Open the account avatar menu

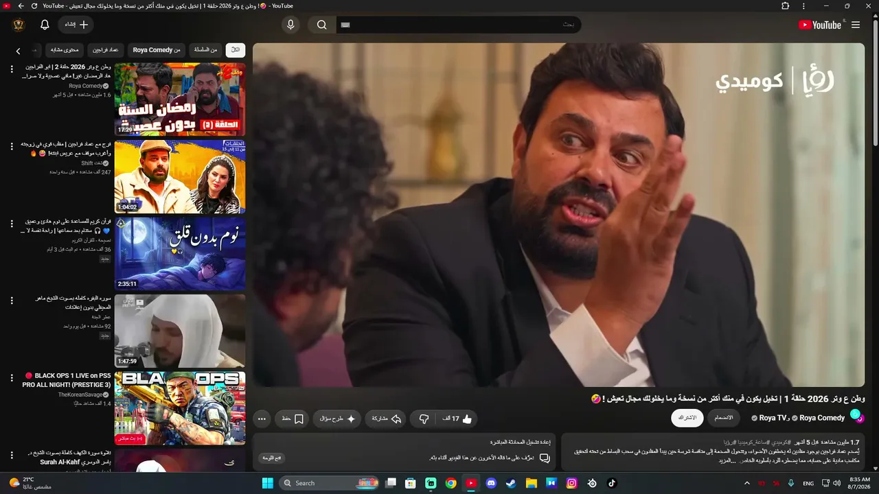tap(19, 25)
